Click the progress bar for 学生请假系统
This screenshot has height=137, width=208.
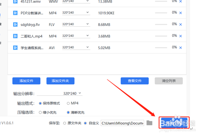(x=161, y=48)
